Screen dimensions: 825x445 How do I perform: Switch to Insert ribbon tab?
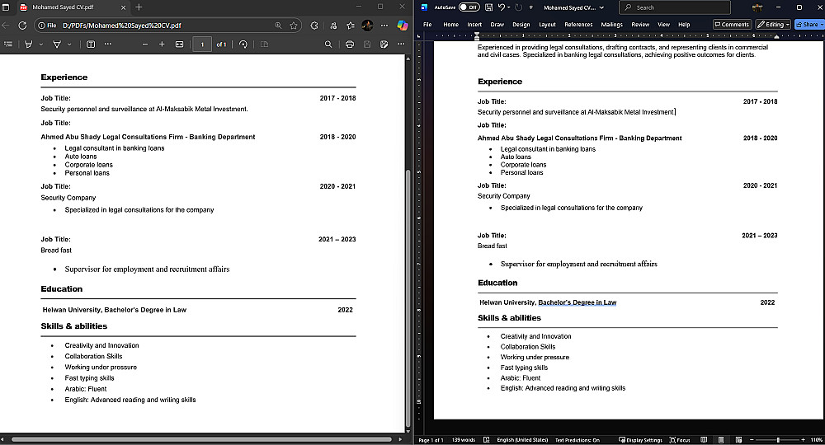[474, 24]
